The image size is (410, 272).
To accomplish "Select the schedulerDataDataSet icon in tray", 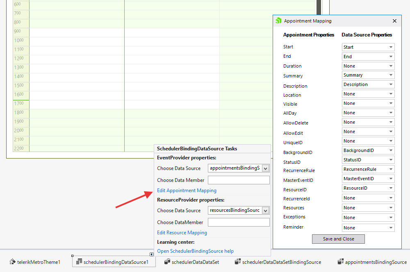I will click(191, 262).
